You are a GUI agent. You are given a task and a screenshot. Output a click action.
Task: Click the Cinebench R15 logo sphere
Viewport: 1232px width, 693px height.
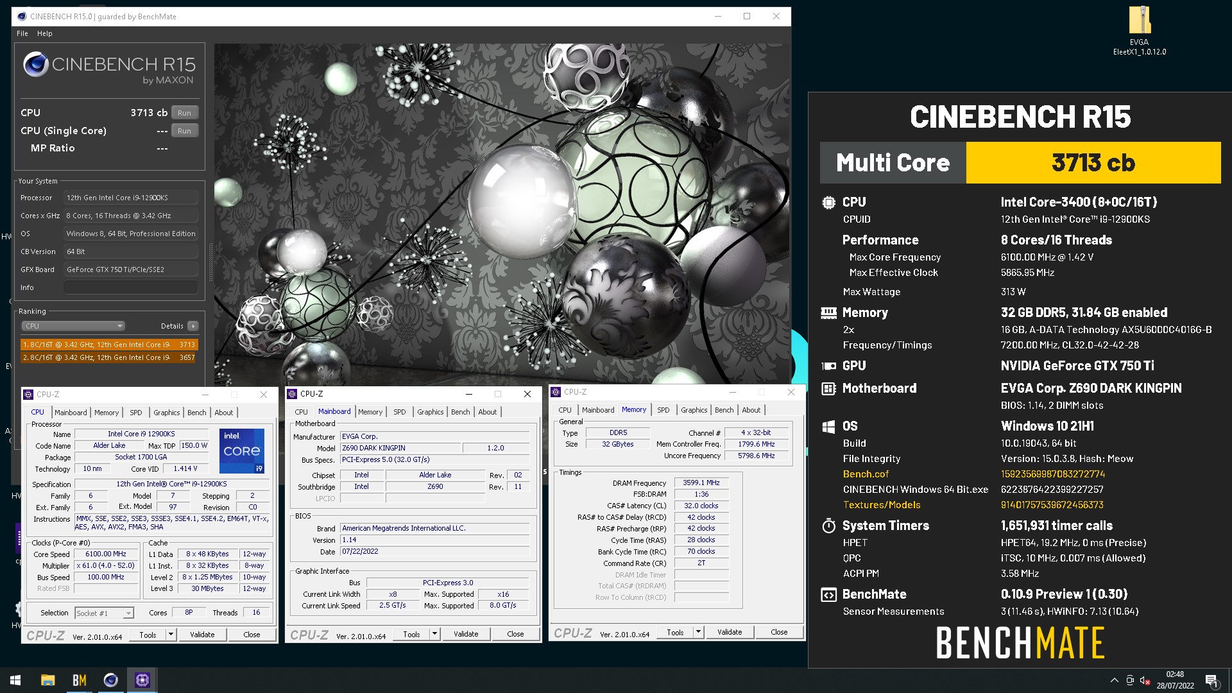coord(35,65)
